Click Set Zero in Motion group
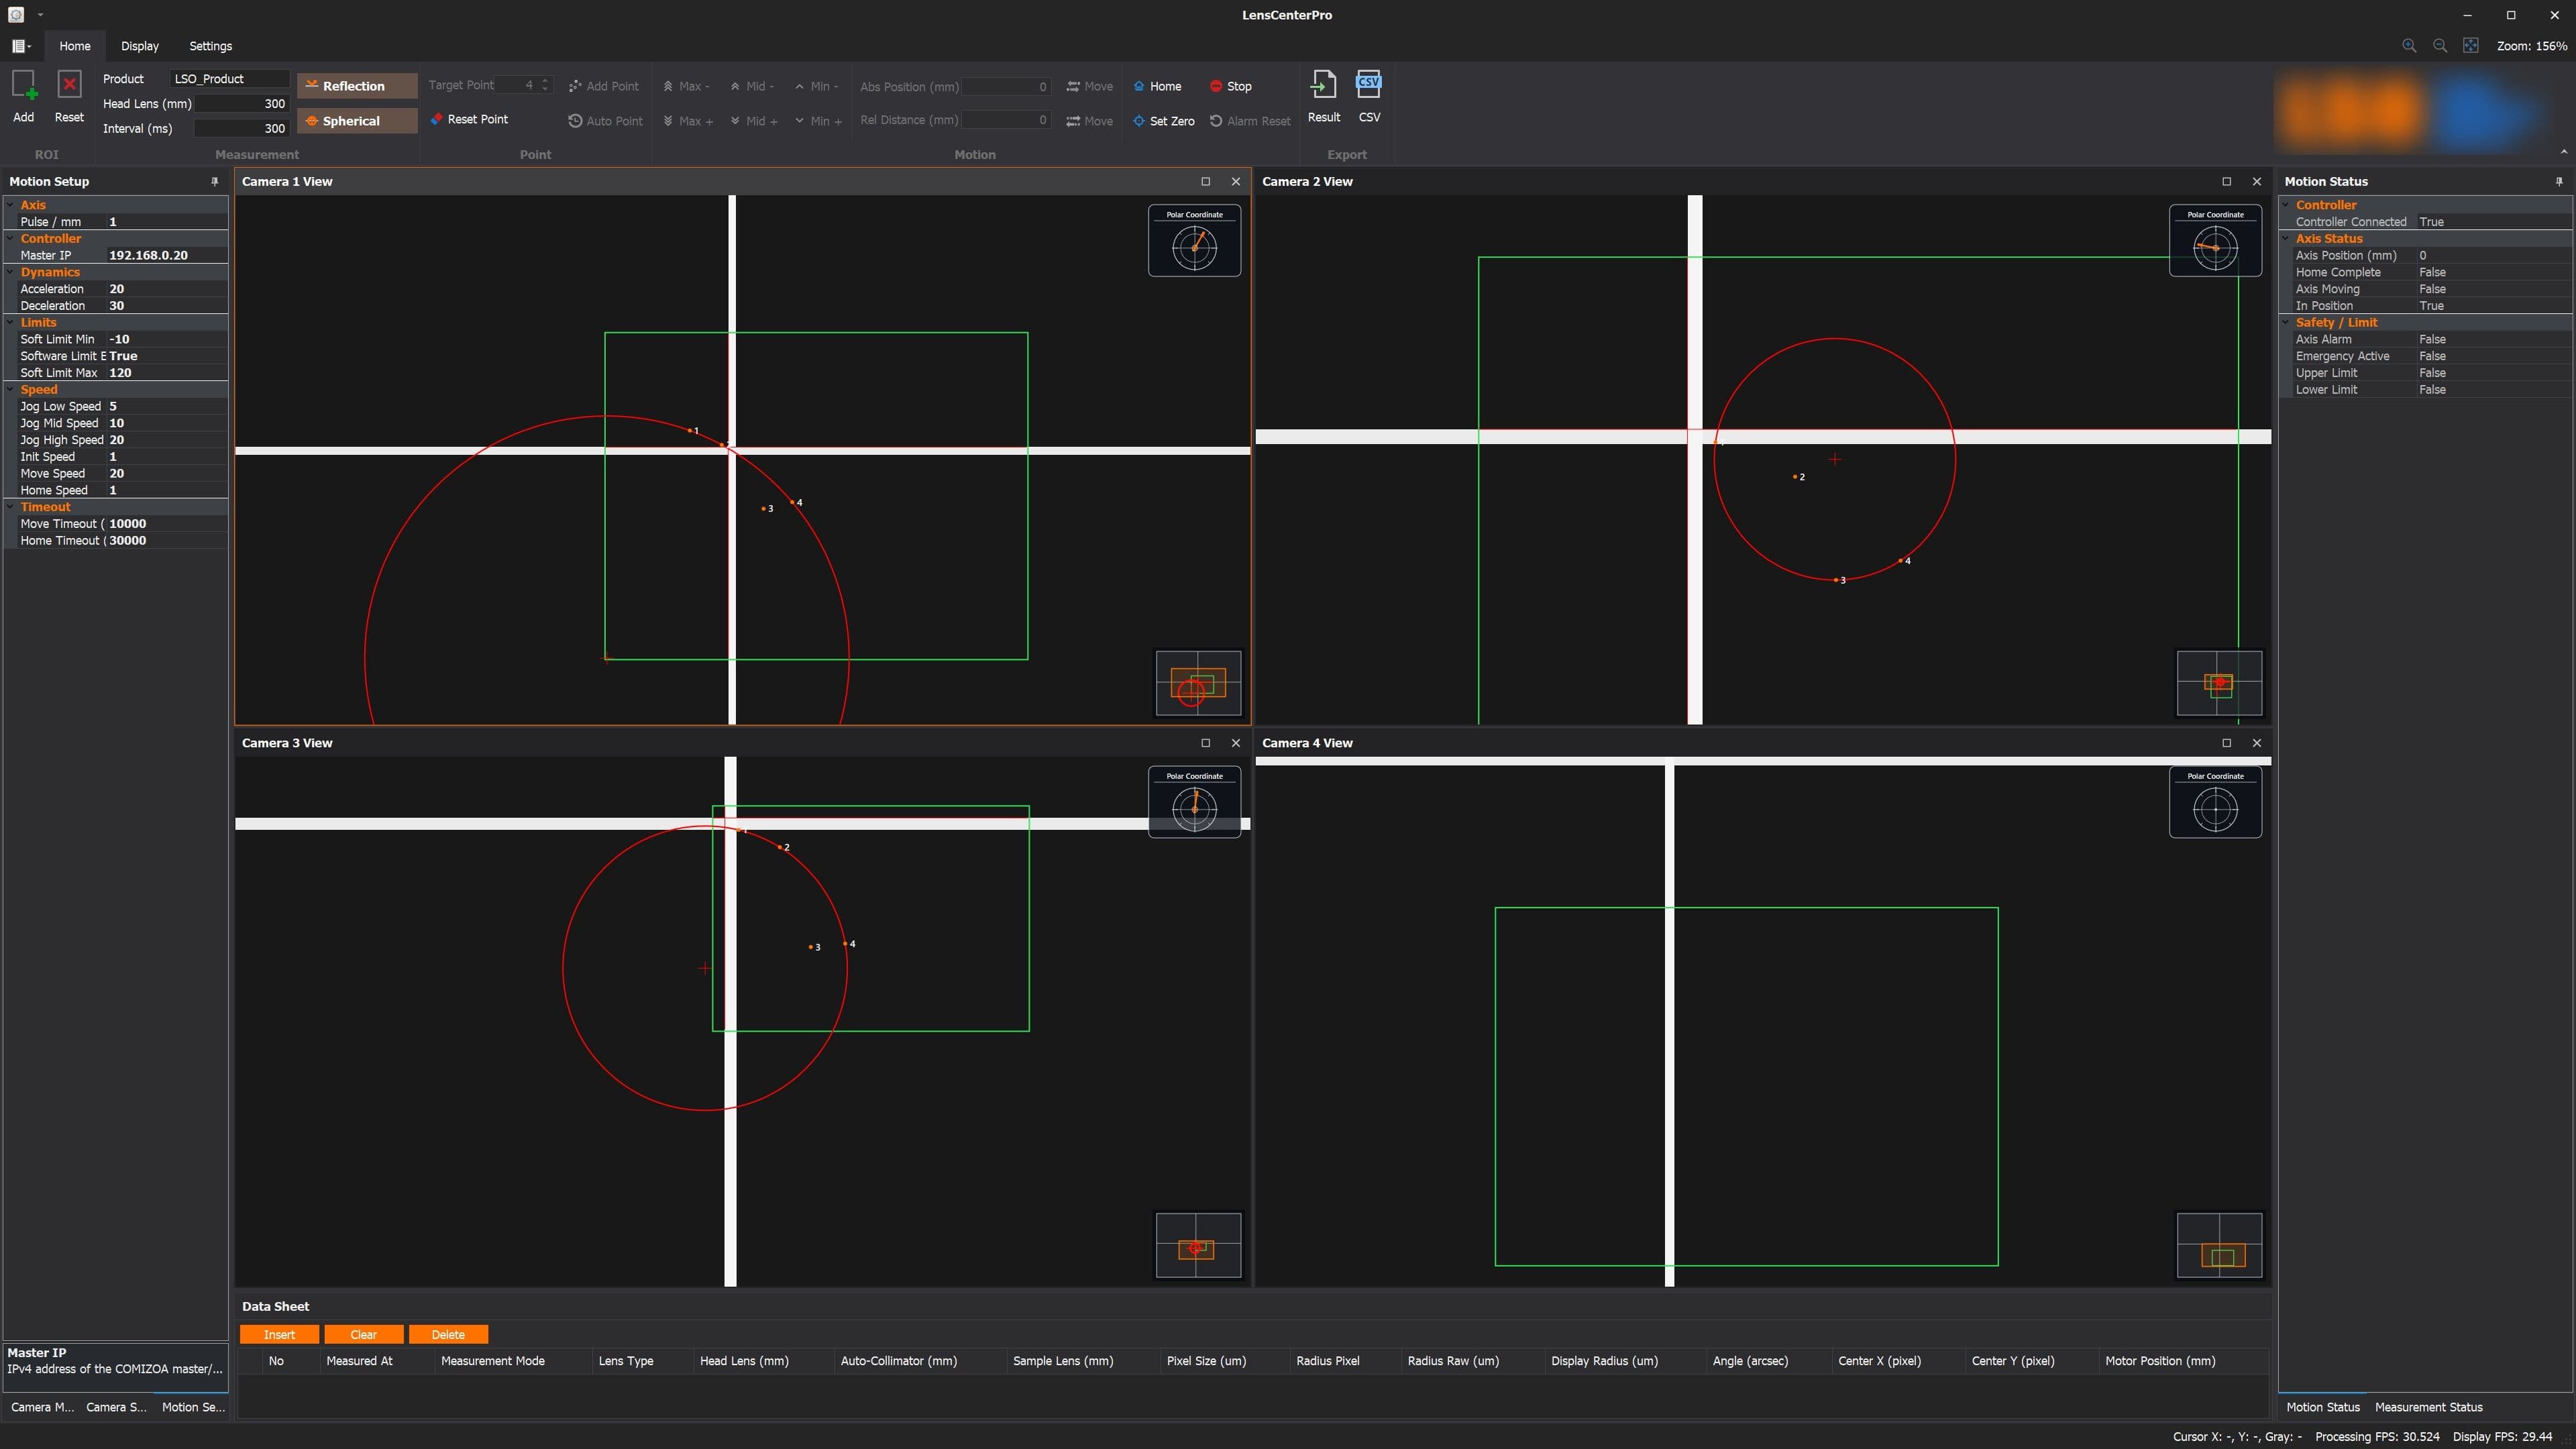This screenshot has width=2576, height=1449. [x=1164, y=121]
